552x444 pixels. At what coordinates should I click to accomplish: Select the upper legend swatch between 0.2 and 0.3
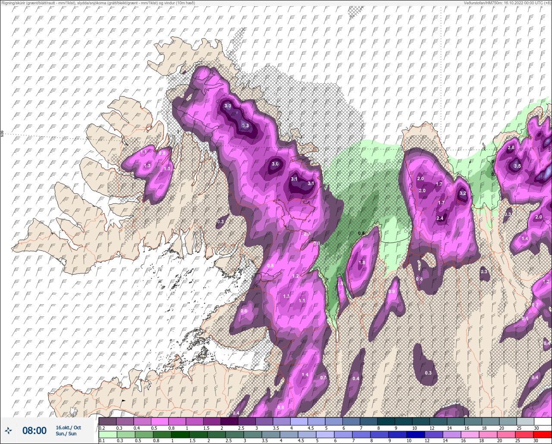pos(107,421)
